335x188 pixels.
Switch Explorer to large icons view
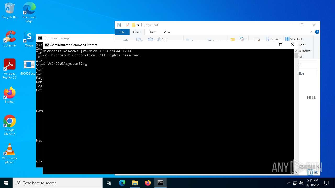(x=316, y=172)
